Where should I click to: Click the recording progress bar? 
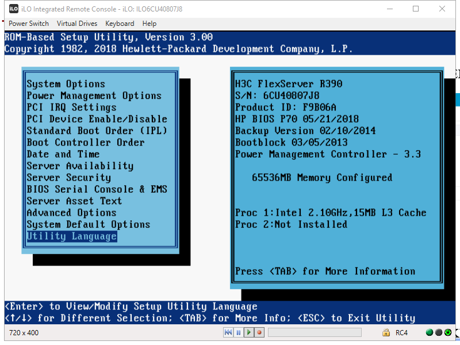click(315, 332)
